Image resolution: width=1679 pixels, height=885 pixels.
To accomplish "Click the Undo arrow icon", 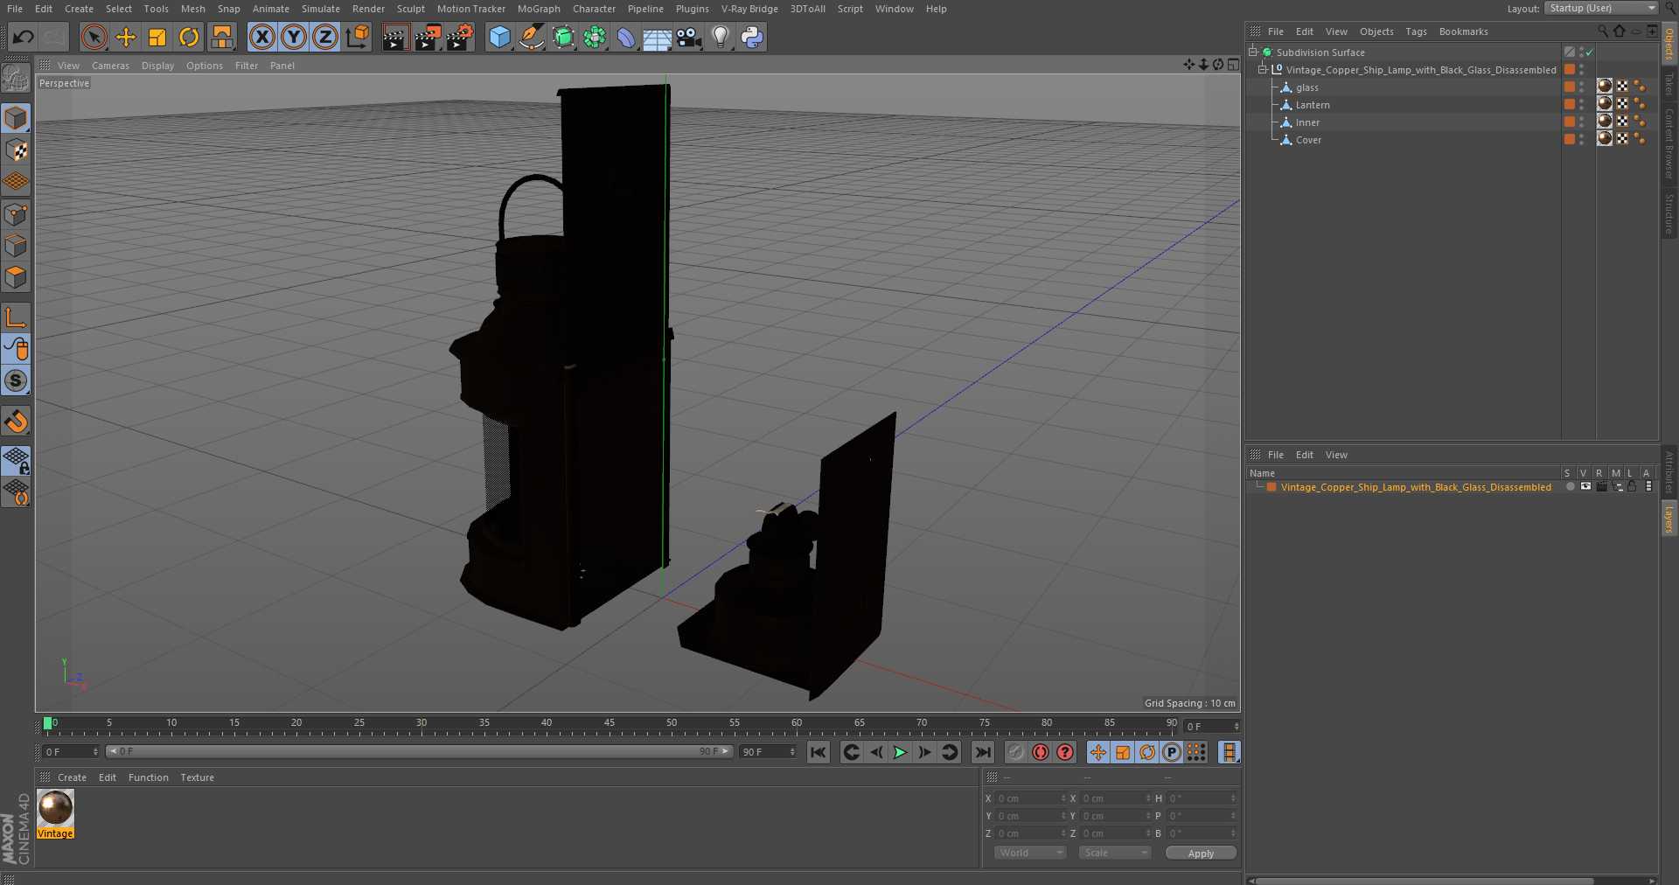I will coord(24,37).
